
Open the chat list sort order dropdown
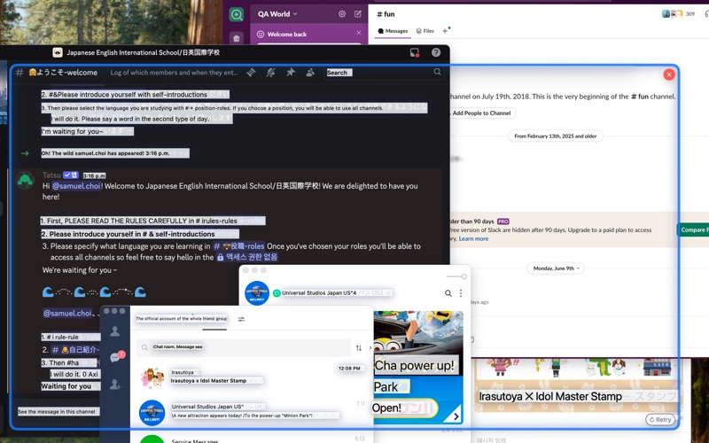[359, 347]
